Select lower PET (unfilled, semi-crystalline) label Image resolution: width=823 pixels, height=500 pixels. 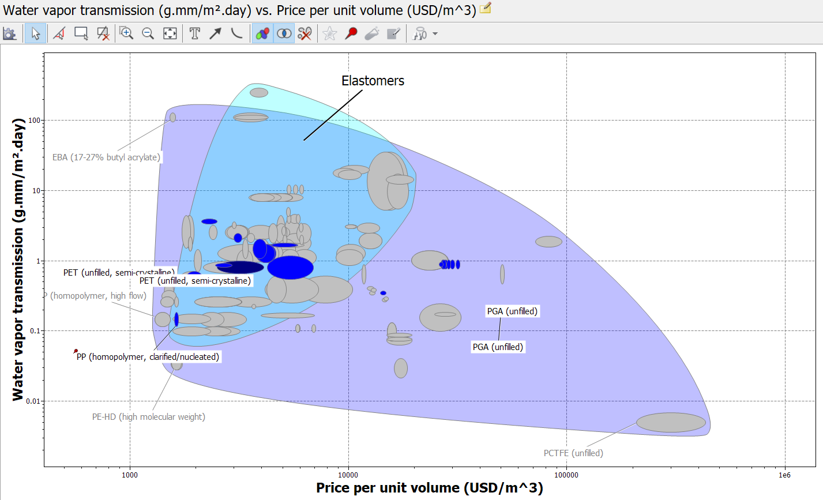point(196,280)
